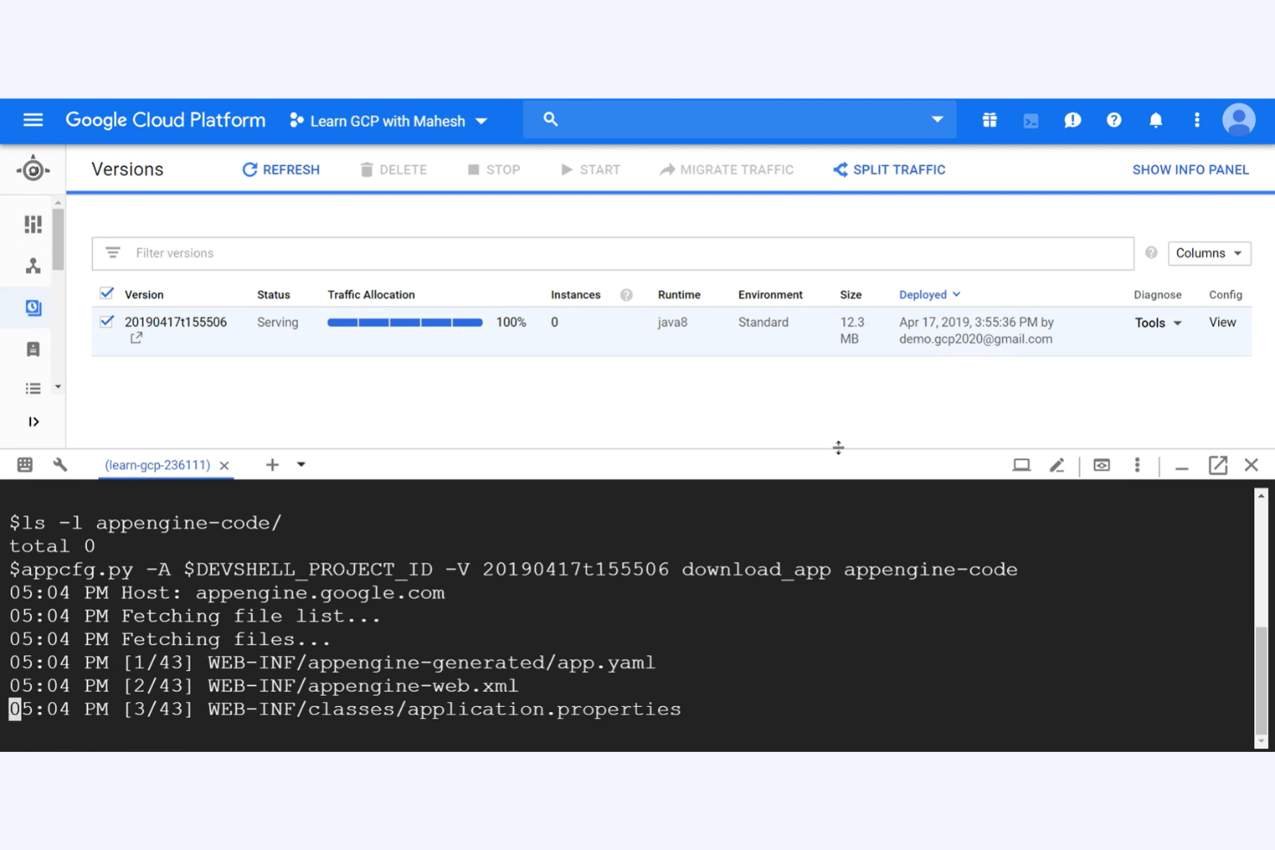
Task: Expand the Learn GCP with Mahesh project selector
Action: tap(389, 121)
